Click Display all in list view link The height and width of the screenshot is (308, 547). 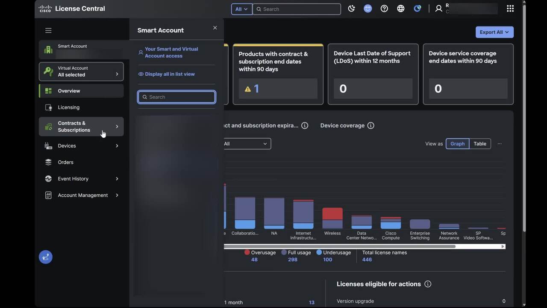tap(170, 74)
